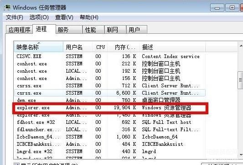Sort by the CPU column header
243x165 pixels.
coord(100,47)
